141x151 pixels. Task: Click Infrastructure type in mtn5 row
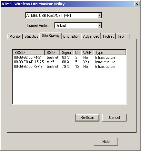[x=105, y=62]
